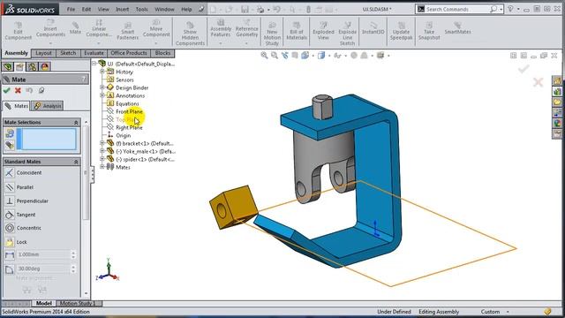The width and height of the screenshot is (565, 318).
Task: Create a New Motion Study
Action: (x=272, y=34)
